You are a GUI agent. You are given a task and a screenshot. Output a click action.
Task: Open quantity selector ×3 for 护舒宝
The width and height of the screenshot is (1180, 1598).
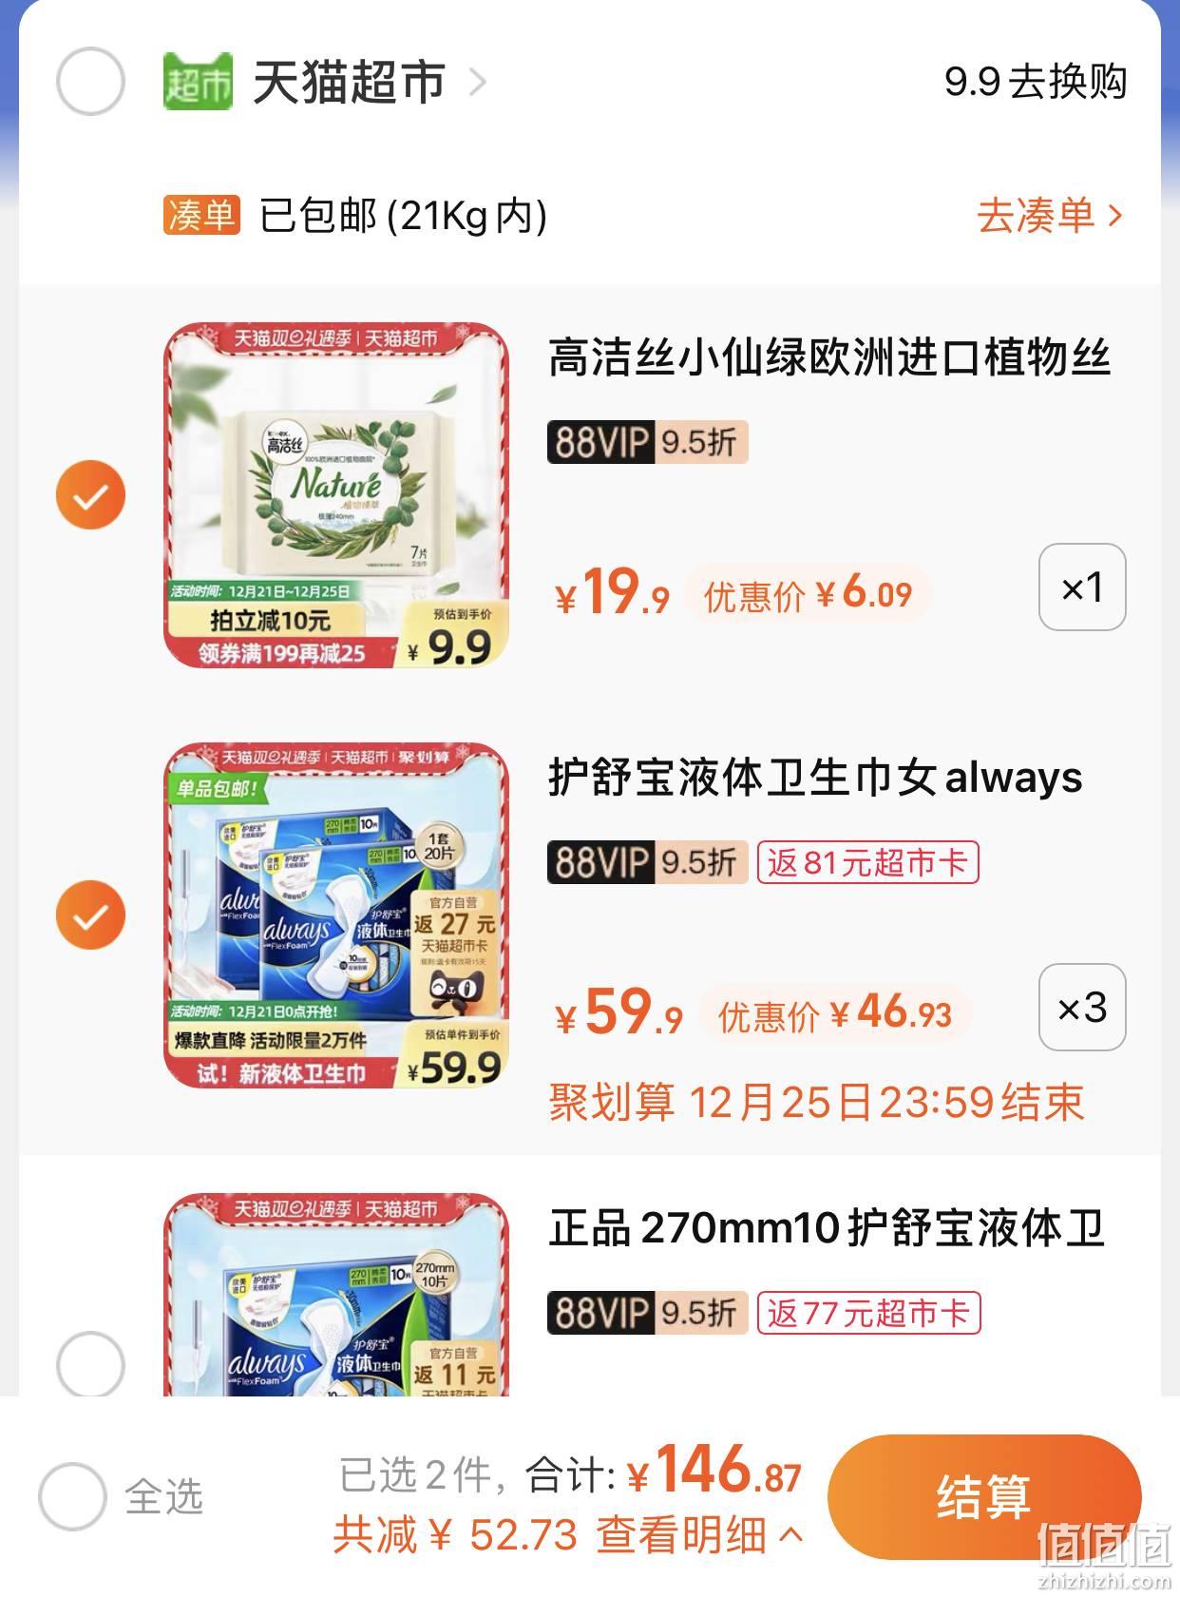pyautogui.click(x=1082, y=1008)
